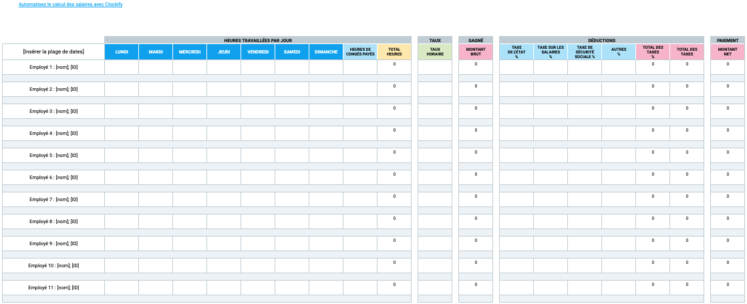Select the 'Taxe de sécurité sociale %' header

[585, 52]
